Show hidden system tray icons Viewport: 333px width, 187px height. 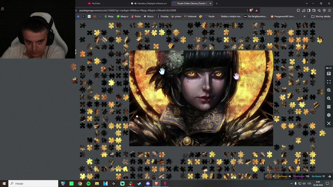click(291, 184)
